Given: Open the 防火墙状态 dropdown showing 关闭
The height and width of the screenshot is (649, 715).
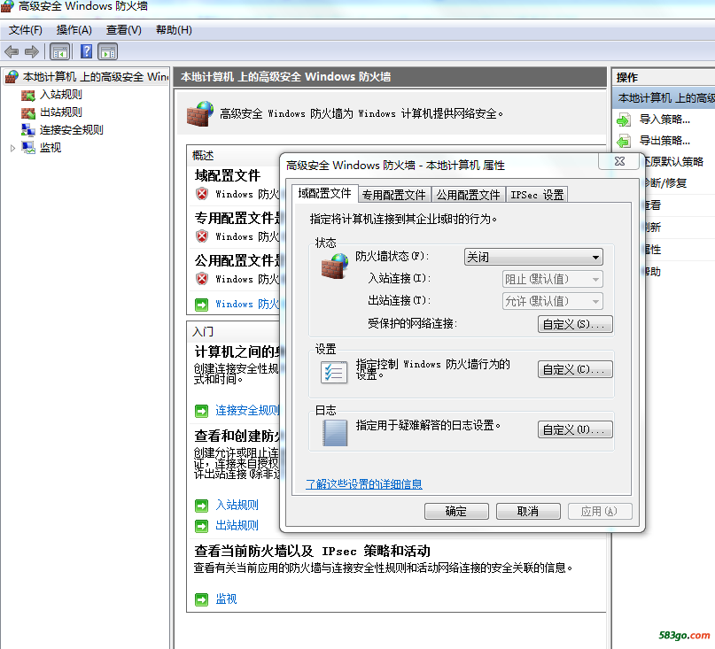Looking at the screenshot, I should (x=533, y=257).
